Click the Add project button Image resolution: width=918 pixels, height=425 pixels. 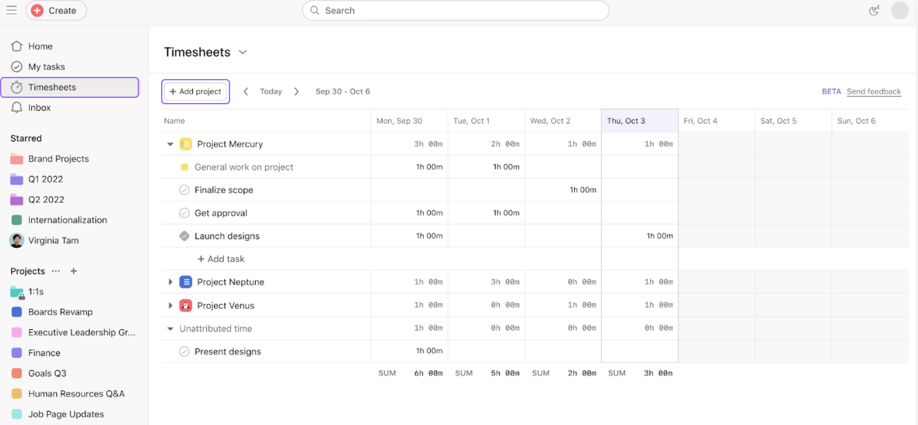196,92
